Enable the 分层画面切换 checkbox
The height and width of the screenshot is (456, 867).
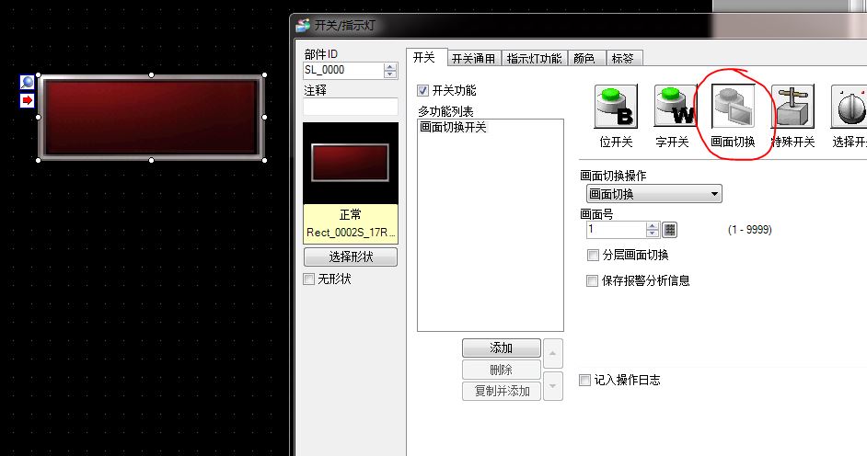(x=593, y=256)
